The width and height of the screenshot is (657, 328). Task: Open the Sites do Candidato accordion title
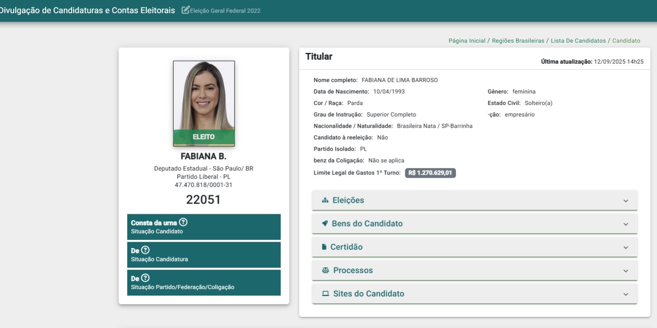click(369, 294)
